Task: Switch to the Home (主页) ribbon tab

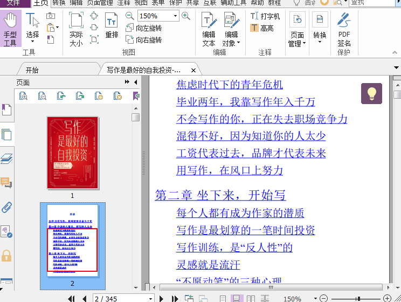Action: pyautogui.click(x=40, y=3)
